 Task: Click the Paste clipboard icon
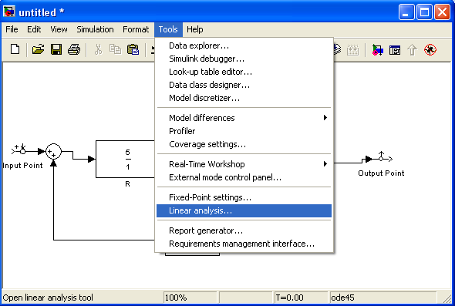133,49
